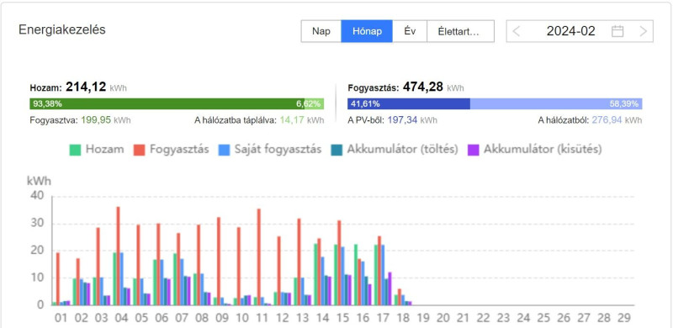Click A hálózatba táplálva 14,17 kWh

click(x=259, y=120)
